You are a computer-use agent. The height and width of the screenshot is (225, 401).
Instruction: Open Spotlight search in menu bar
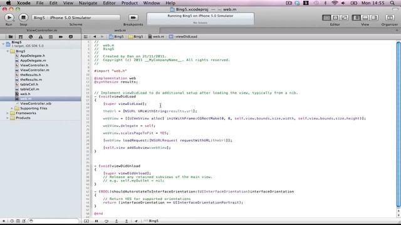coord(392,3)
